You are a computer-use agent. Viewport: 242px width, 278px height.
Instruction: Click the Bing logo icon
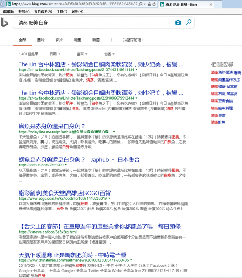click(5, 22)
